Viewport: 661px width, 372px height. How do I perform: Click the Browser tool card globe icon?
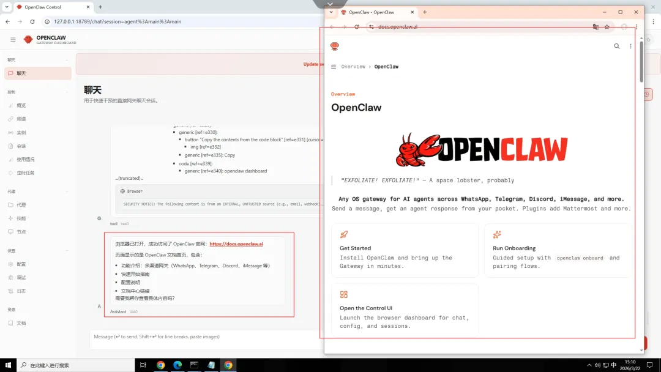(x=122, y=192)
